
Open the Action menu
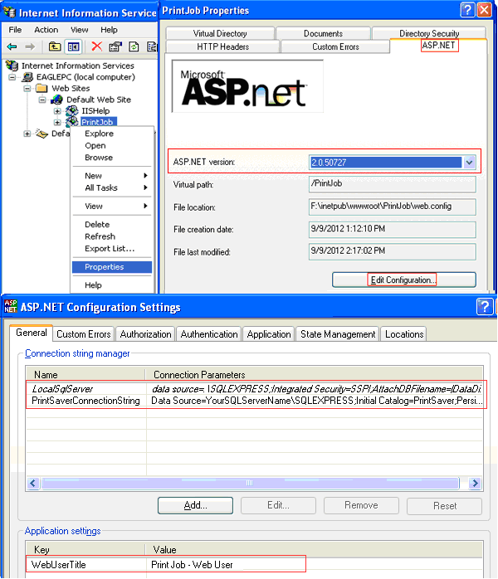pyautogui.click(x=46, y=30)
